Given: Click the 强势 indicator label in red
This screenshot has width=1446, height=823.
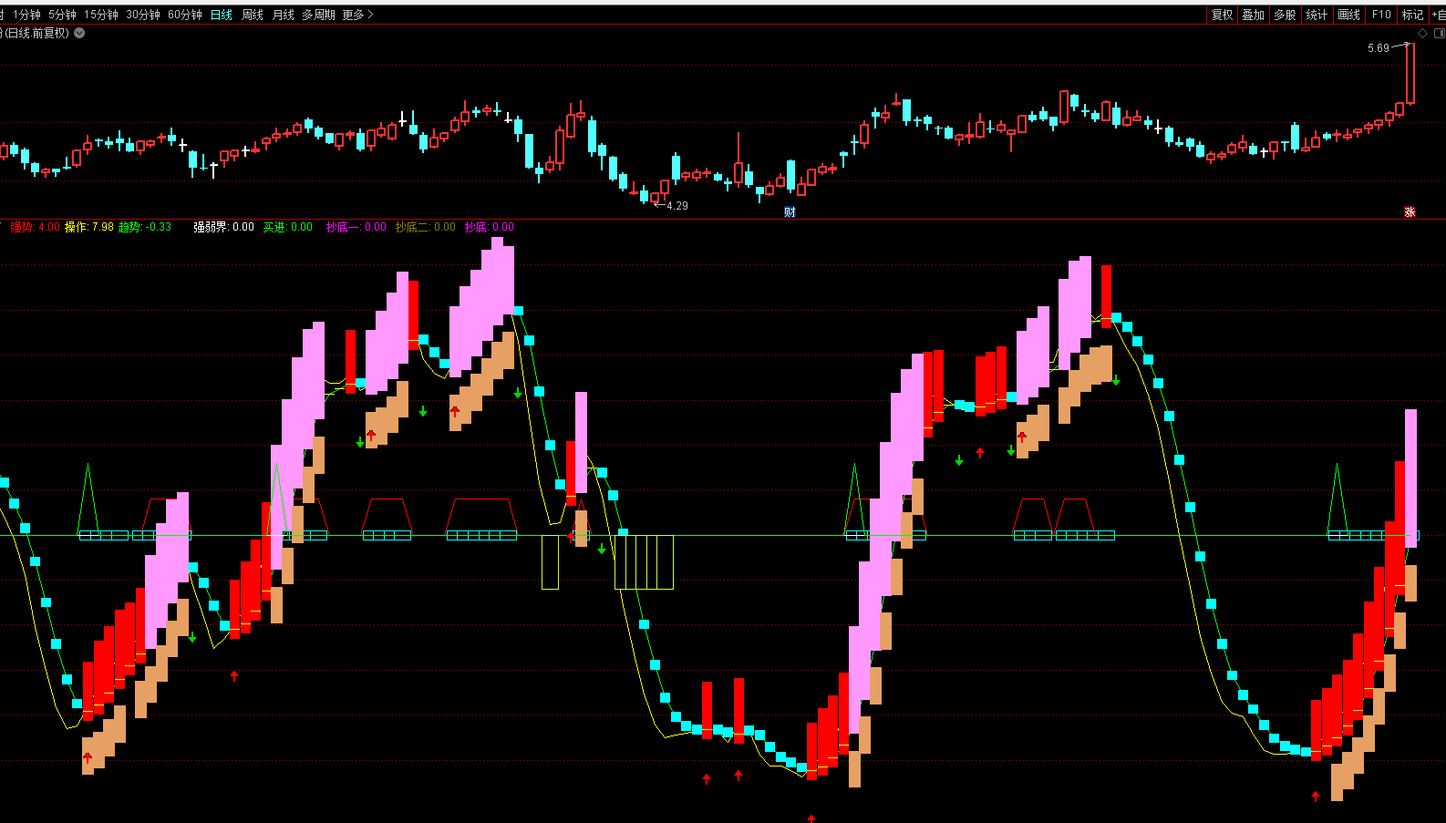Looking at the screenshot, I should [22, 227].
